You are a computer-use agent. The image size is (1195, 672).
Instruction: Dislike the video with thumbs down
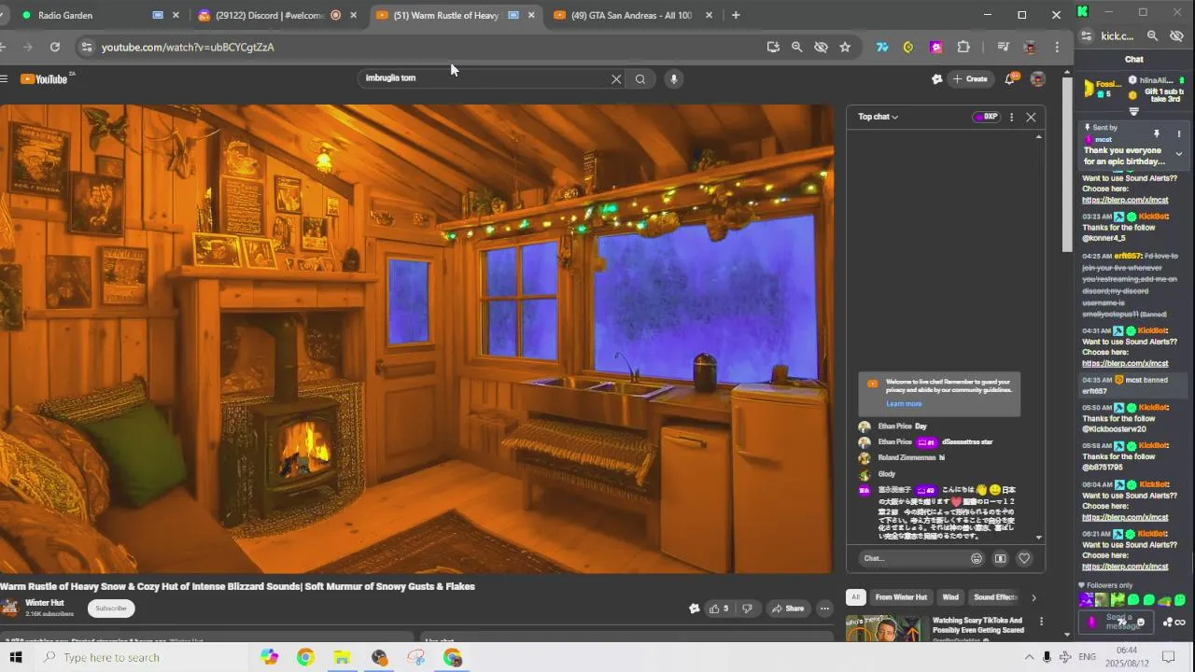(x=746, y=609)
